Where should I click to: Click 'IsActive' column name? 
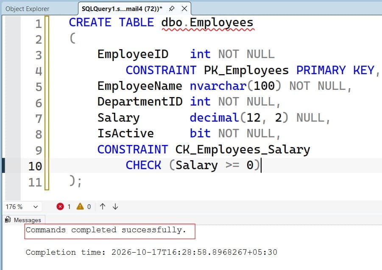click(126, 134)
